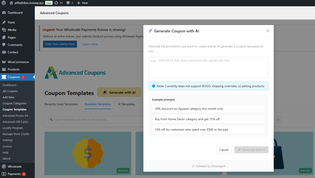Screen dimensions: 315x178
Task: Open the License submenu
Action: pos(7,146)
